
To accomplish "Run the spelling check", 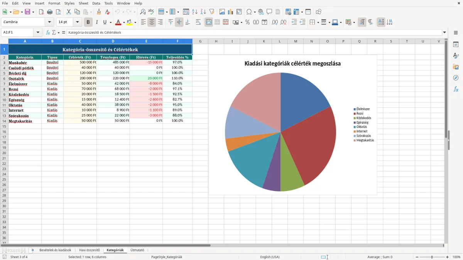I will coord(151,12).
